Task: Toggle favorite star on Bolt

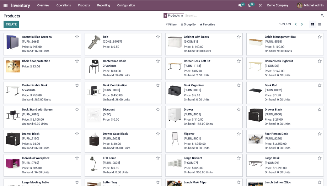Action: click(158, 37)
